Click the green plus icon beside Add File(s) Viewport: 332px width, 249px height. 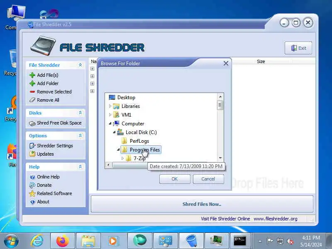point(32,75)
